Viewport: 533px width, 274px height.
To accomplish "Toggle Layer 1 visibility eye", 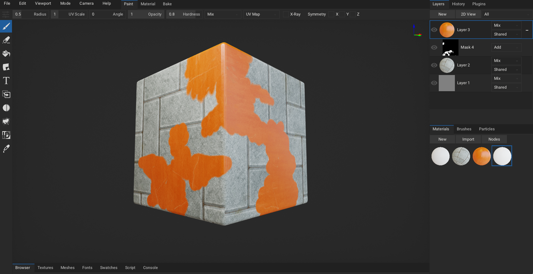I will point(434,83).
